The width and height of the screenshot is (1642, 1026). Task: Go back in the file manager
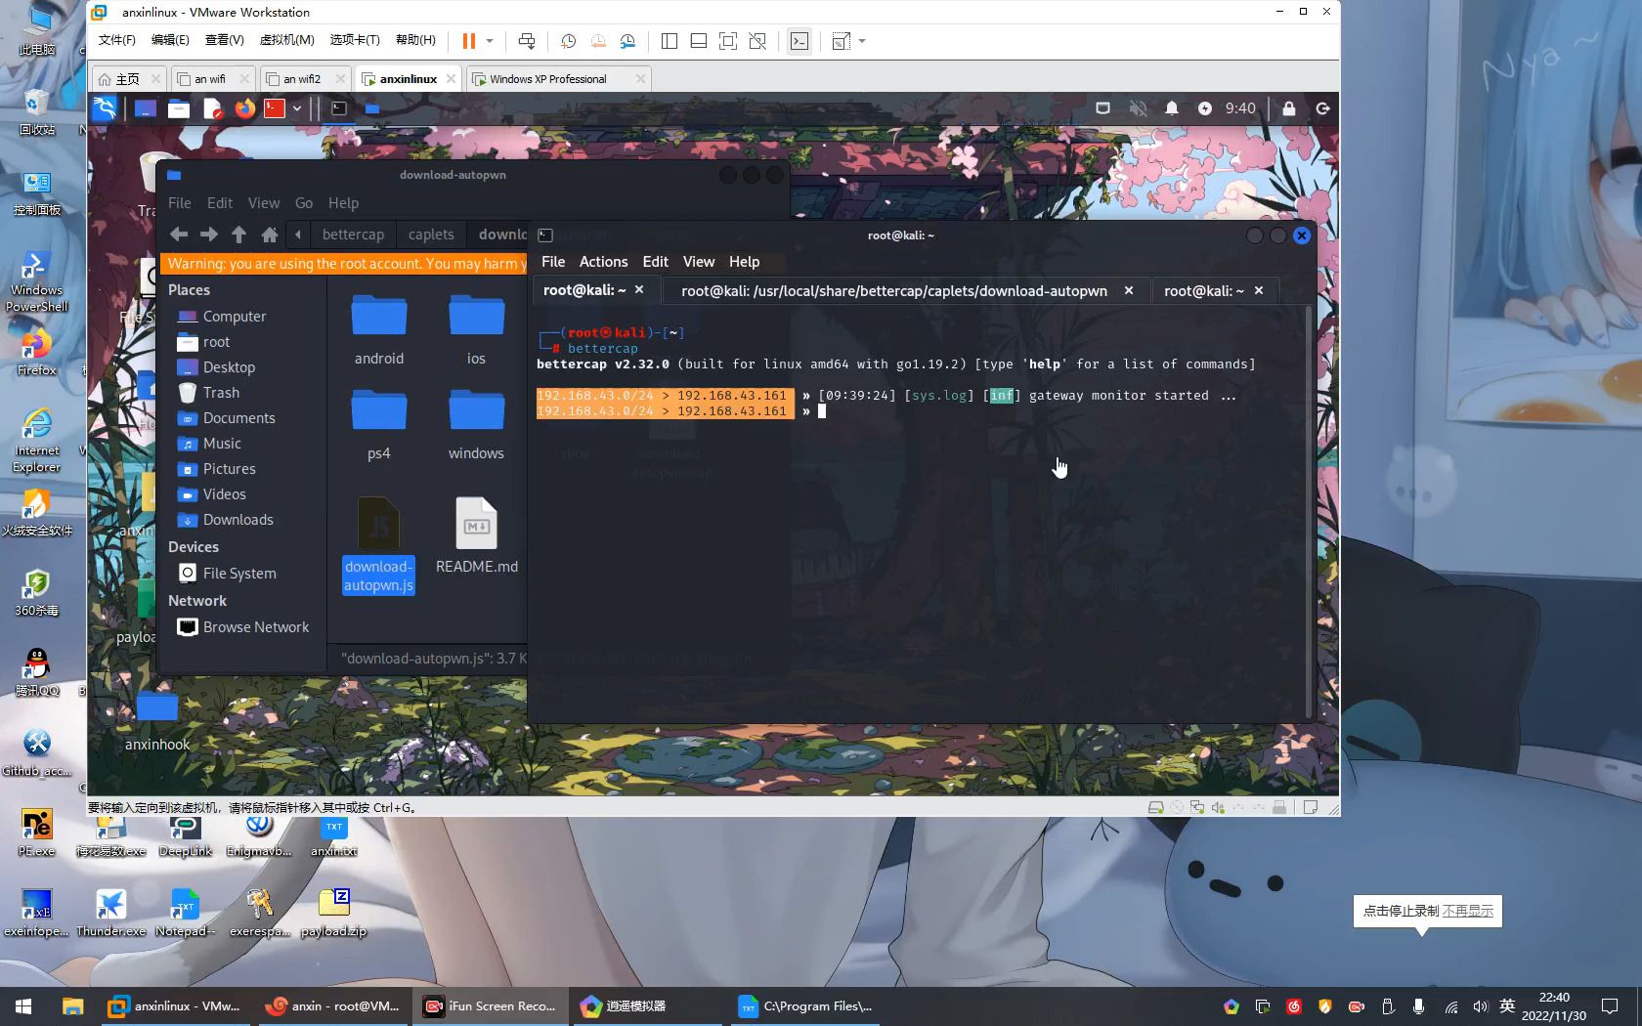[179, 235]
